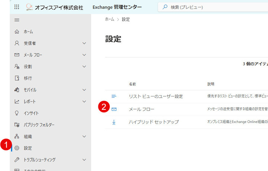268x171 pixels.
Task: Open ハイブリッド セットアップ setting
Action: coord(154,122)
